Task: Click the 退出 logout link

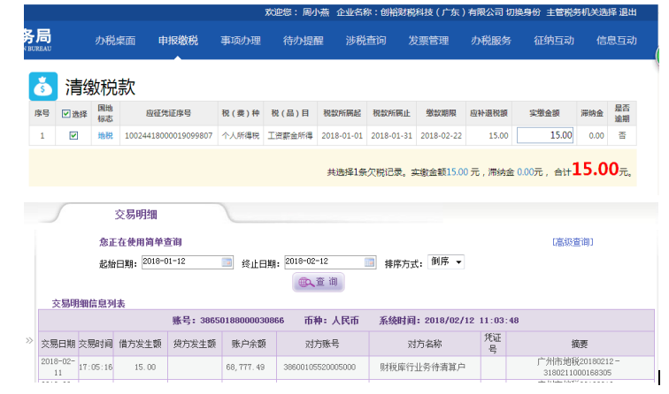Action: point(627,12)
